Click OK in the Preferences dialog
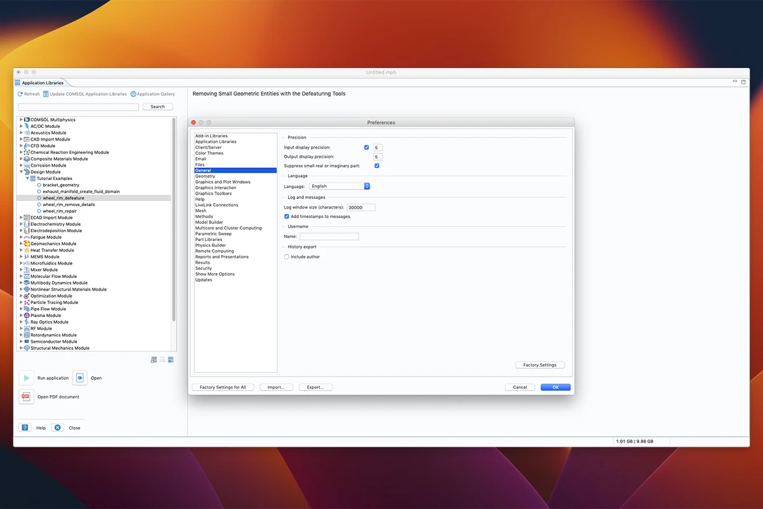This screenshot has width=763, height=509. pyautogui.click(x=555, y=387)
